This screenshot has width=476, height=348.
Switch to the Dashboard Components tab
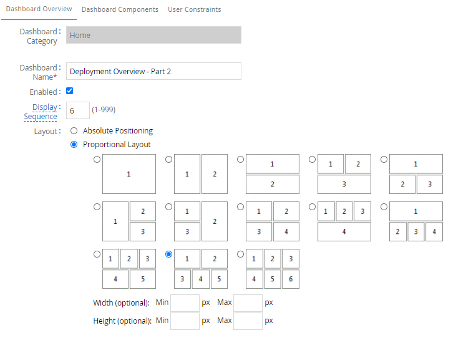tap(120, 9)
